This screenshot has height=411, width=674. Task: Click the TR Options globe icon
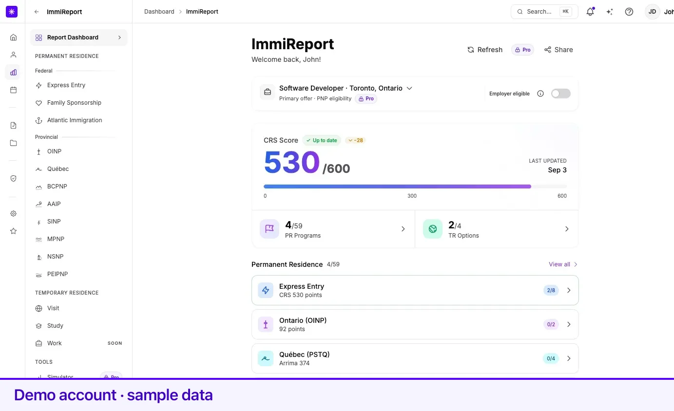433,229
